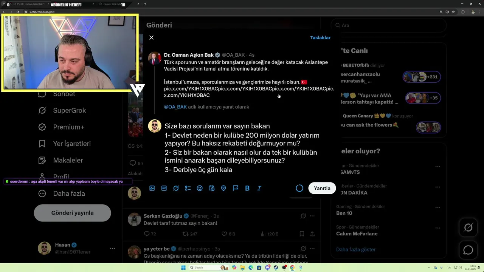Open the @OA_BAK mention link
This screenshot has width=484, height=272.
tap(175, 107)
